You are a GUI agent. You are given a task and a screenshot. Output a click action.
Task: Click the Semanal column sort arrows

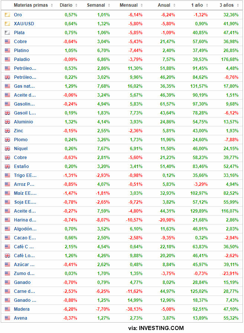[x=109, y=6]
